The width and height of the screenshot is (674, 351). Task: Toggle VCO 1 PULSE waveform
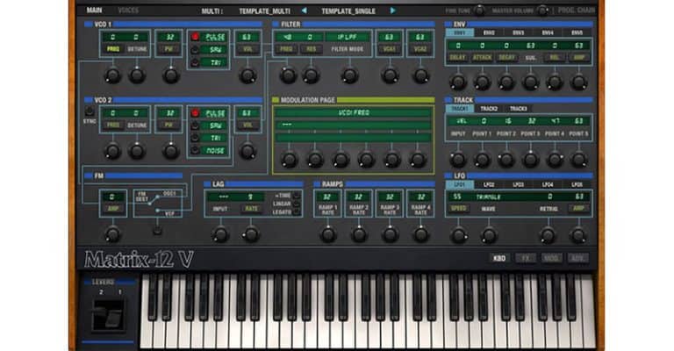(x=195, y=37)
